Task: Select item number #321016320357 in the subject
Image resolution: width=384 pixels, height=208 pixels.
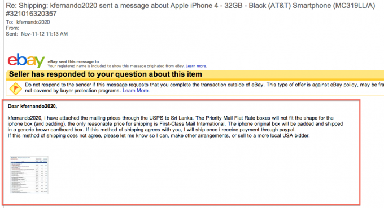Action: coord(31,14)
